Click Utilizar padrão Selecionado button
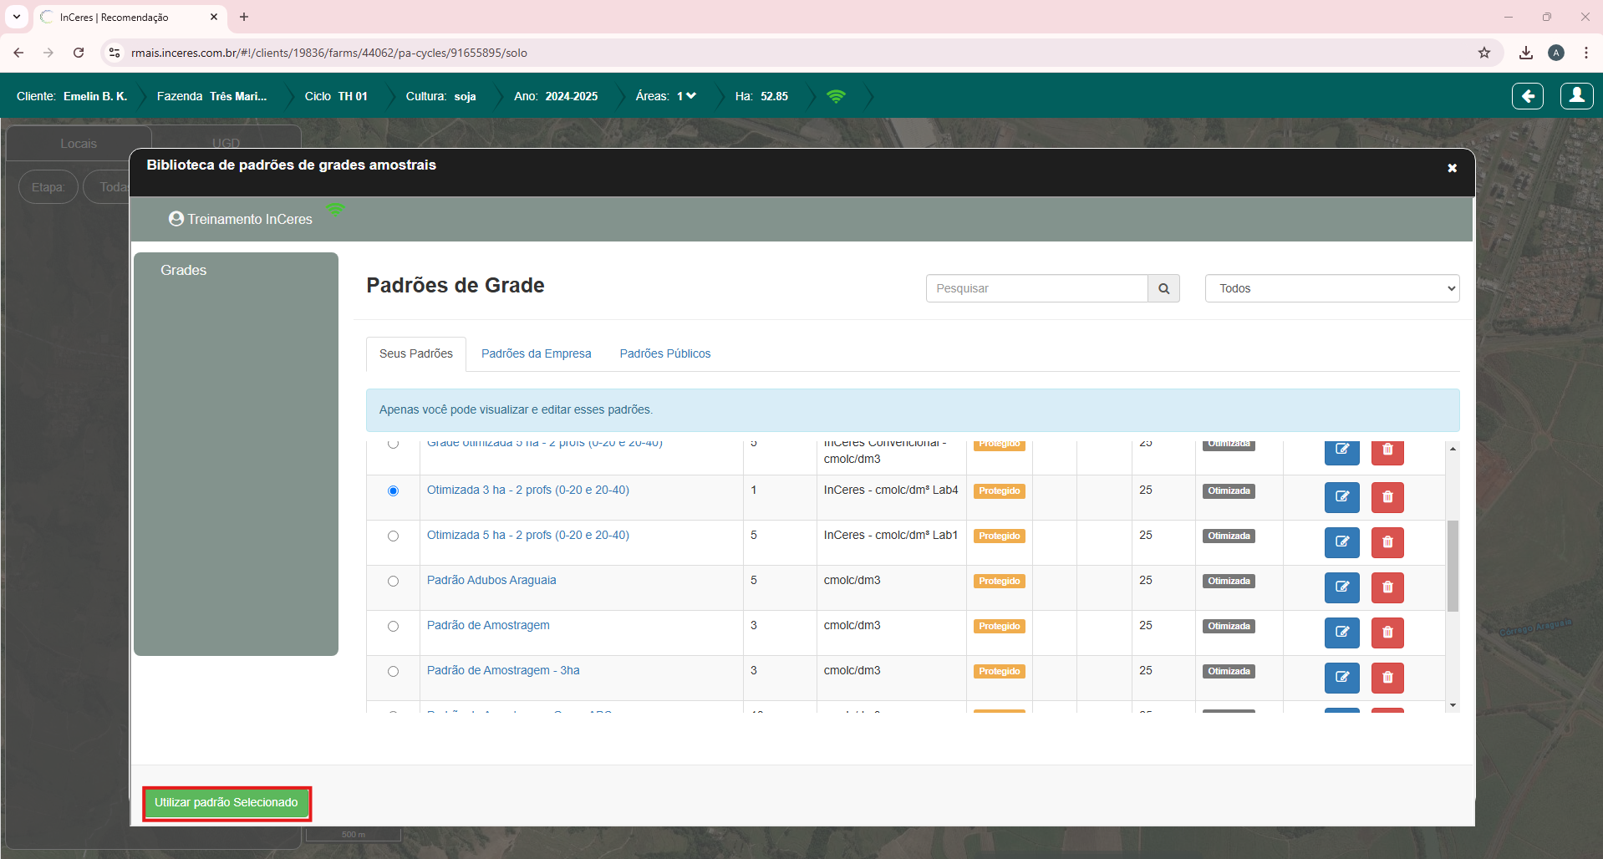Screen dimensions: 1603x859 pyautogui.click(x=226, y=802)
